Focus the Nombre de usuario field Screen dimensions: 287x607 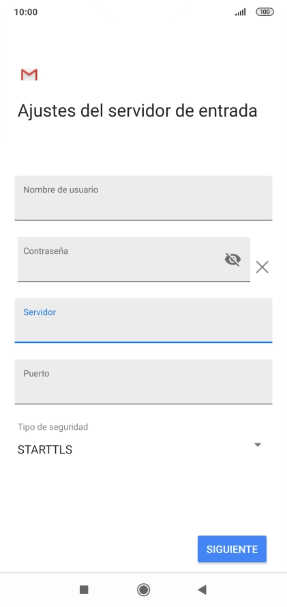[x=143, y=198]
